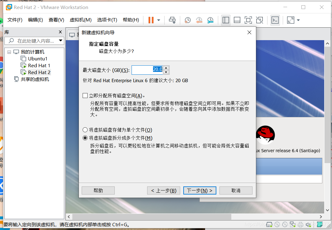Click the Red Hat shadowman logo in the VM

265,135
